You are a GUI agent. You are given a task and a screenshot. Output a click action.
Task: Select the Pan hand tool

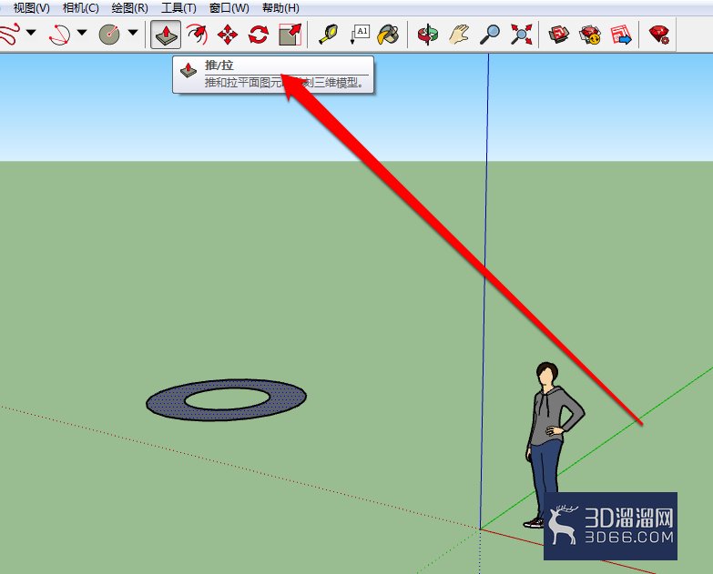459,35
